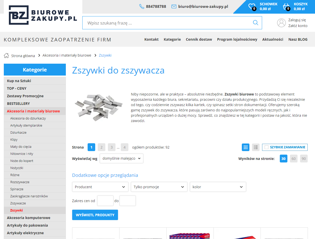Image resolution: width=315 pixels, height=239 pixels.
Task: Toggle 90 results per page
Action: pyautogui.click(x=304, y=158)
